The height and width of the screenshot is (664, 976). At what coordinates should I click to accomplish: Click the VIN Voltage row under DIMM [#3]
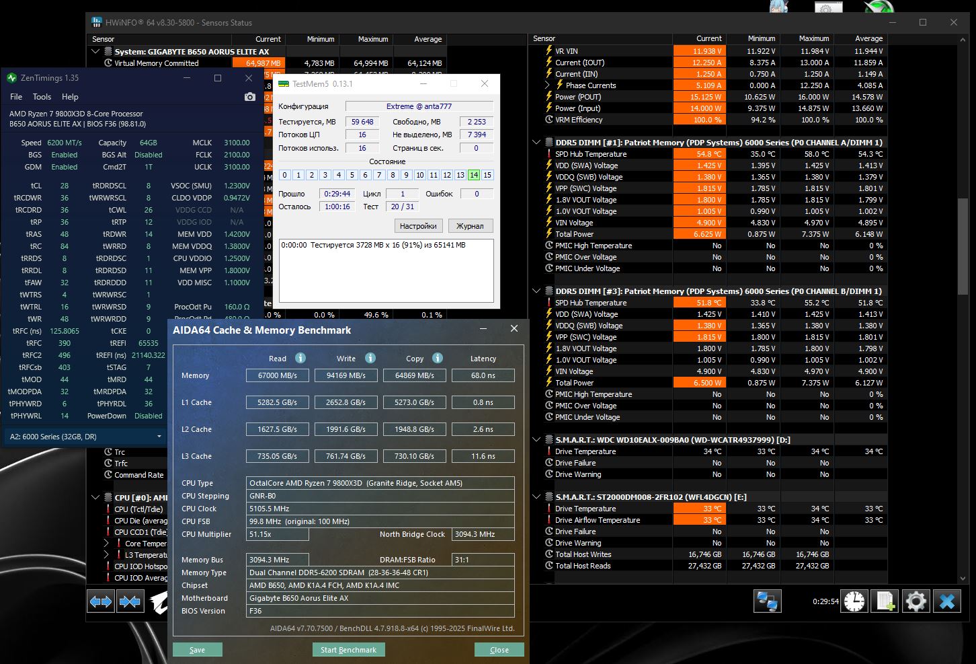coord(713,371)
